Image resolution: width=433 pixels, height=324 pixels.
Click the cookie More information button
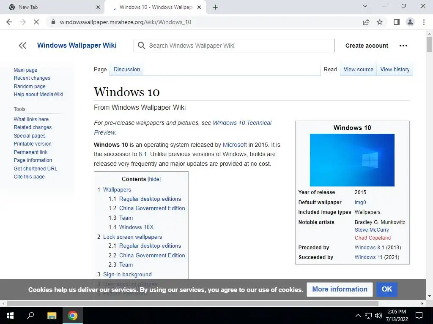(x=340, y=289)
